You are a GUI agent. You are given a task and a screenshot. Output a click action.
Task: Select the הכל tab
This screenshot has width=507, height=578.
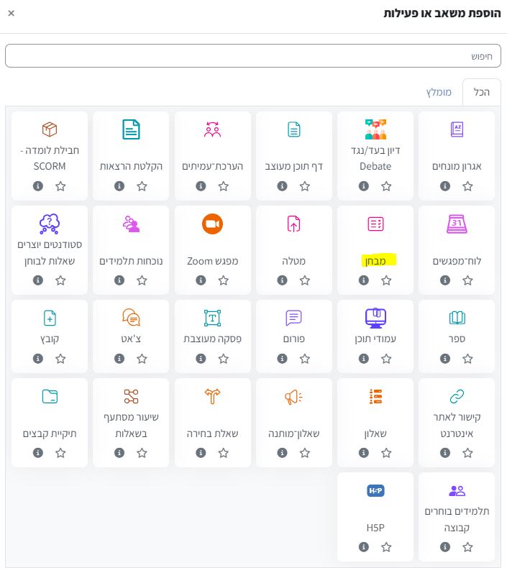[x=481, y=93]
